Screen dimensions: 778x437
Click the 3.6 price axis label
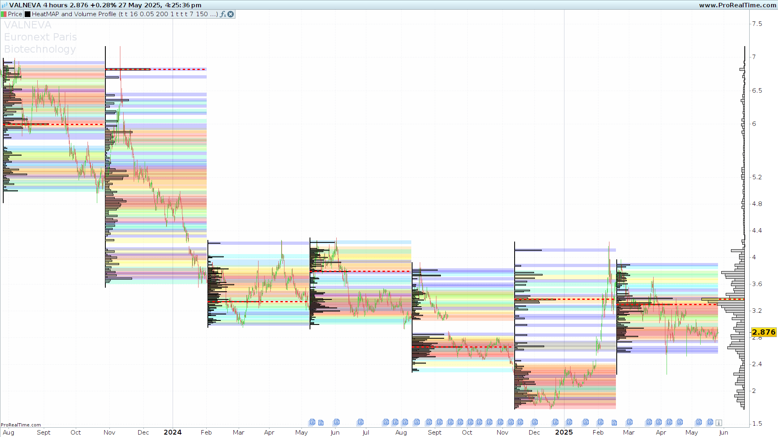(757, 284)
